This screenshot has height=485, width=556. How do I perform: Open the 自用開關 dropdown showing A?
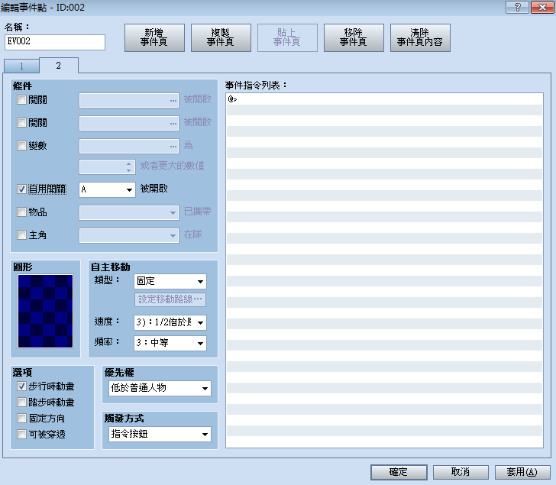(x=107, y=189)
